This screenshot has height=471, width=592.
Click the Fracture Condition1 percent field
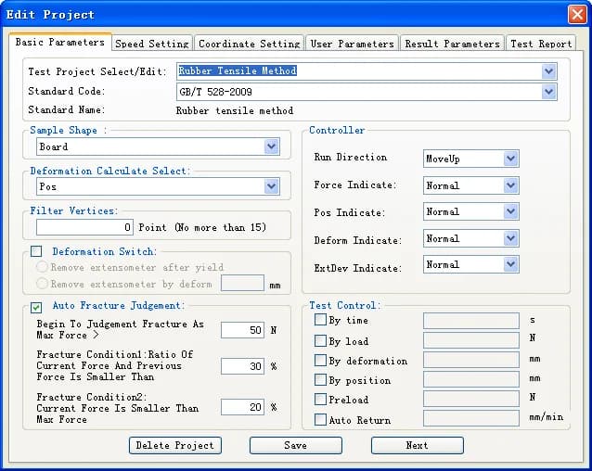click(x=242, y=366)
